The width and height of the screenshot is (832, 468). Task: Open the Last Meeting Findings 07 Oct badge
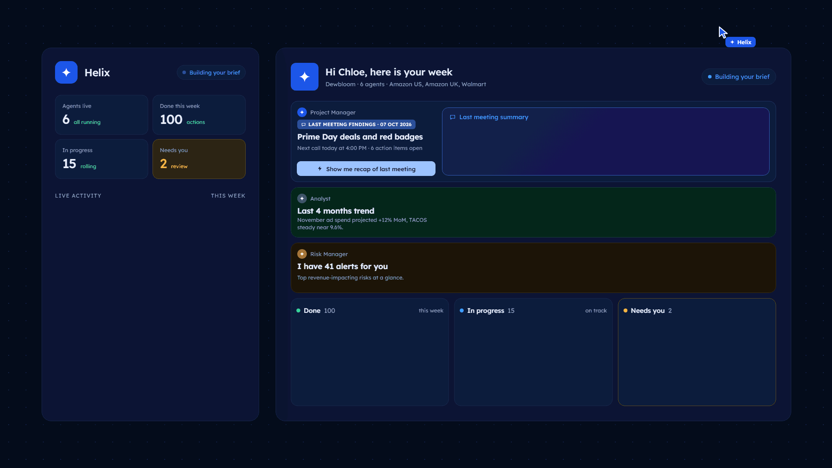coord(356,124)
